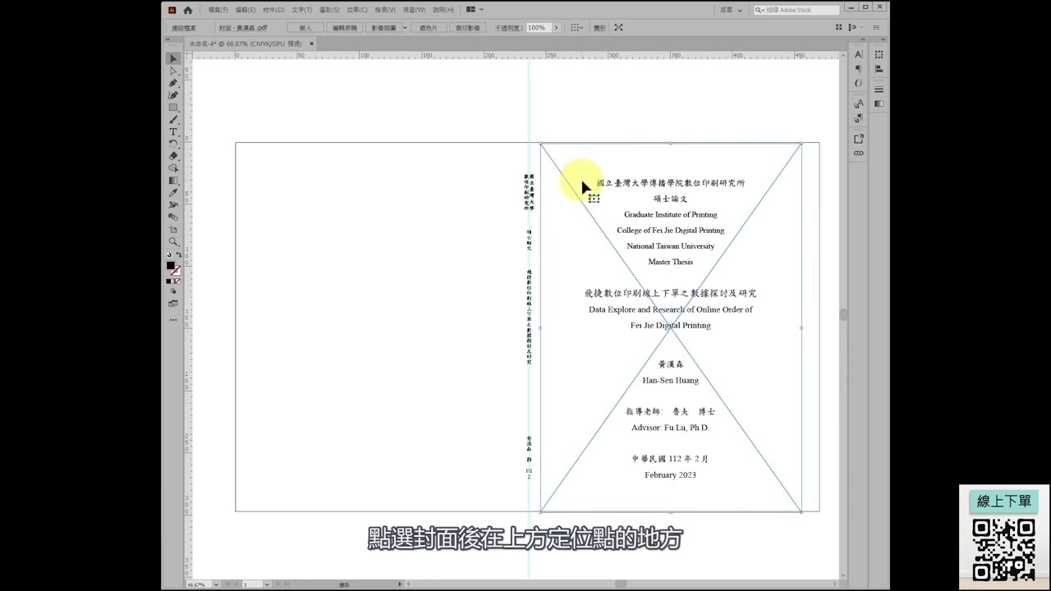This screenshot has height=591, width=1051.
Task: Toggle the drawing mode icon
Action: (x=173, y=291)
